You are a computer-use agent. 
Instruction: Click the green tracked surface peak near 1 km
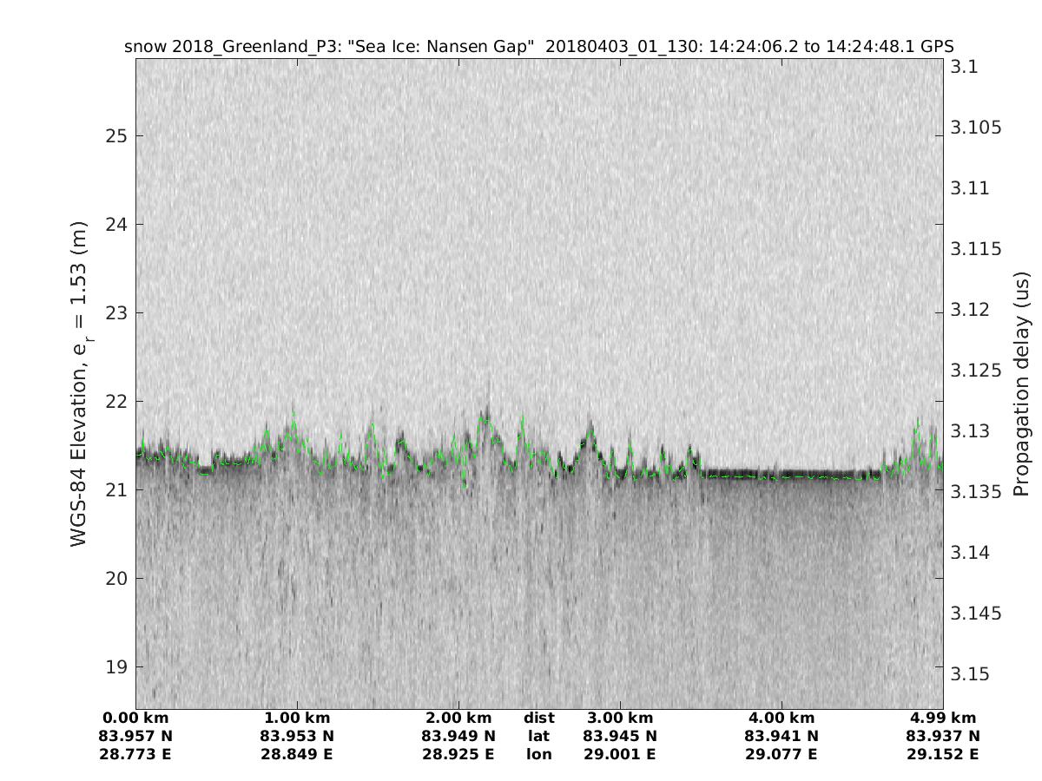[293, 422]
